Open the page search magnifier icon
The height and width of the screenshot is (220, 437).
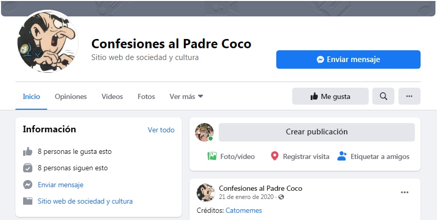click(383, 96)
